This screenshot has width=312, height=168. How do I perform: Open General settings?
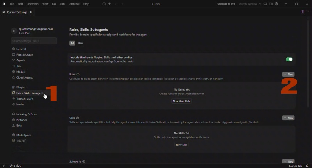coord(21,49)
